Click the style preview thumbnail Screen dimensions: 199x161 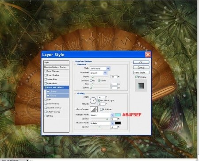pyautogui.click(x=141, y=85)
